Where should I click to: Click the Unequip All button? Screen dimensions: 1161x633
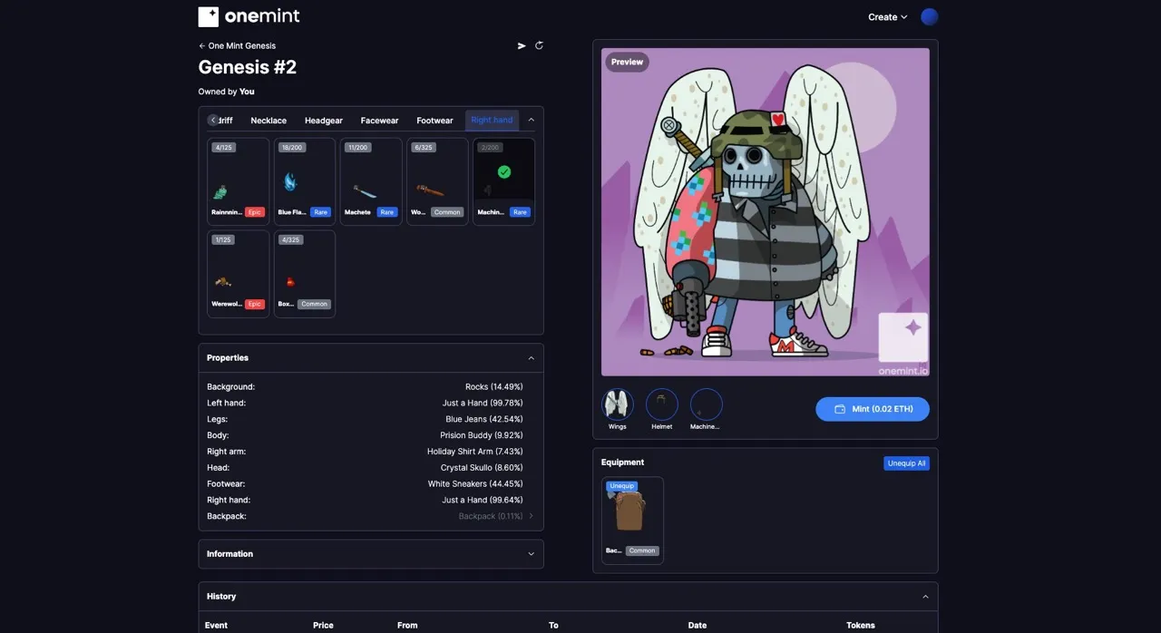coord(907,463)
